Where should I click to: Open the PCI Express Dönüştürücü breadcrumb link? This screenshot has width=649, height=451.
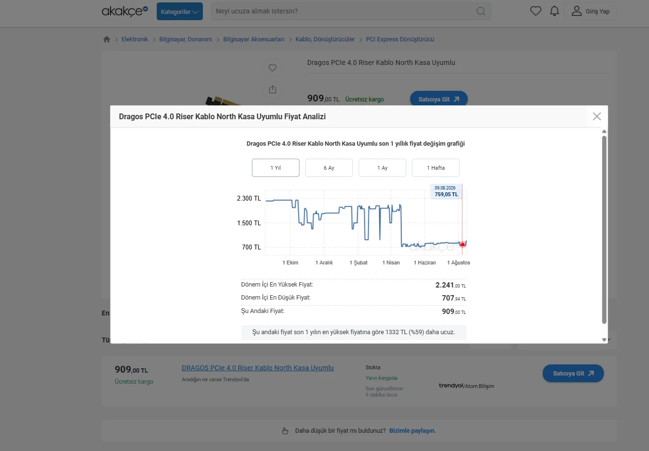[x=400, y=39]
